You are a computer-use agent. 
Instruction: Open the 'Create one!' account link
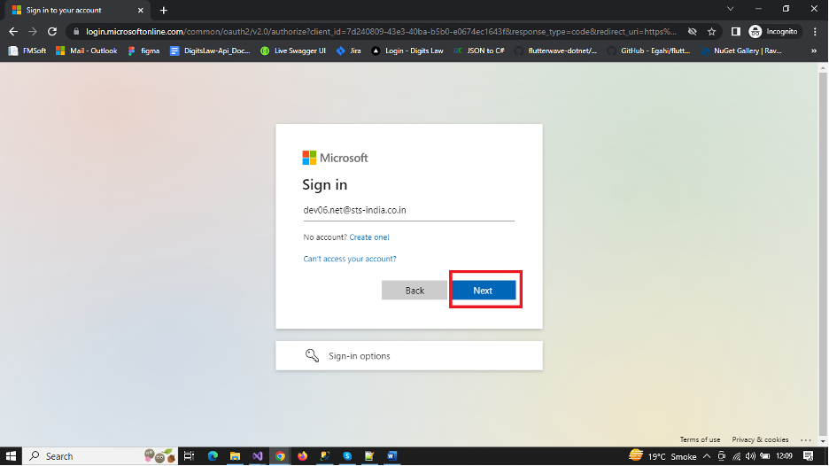(x=368, y=237)
